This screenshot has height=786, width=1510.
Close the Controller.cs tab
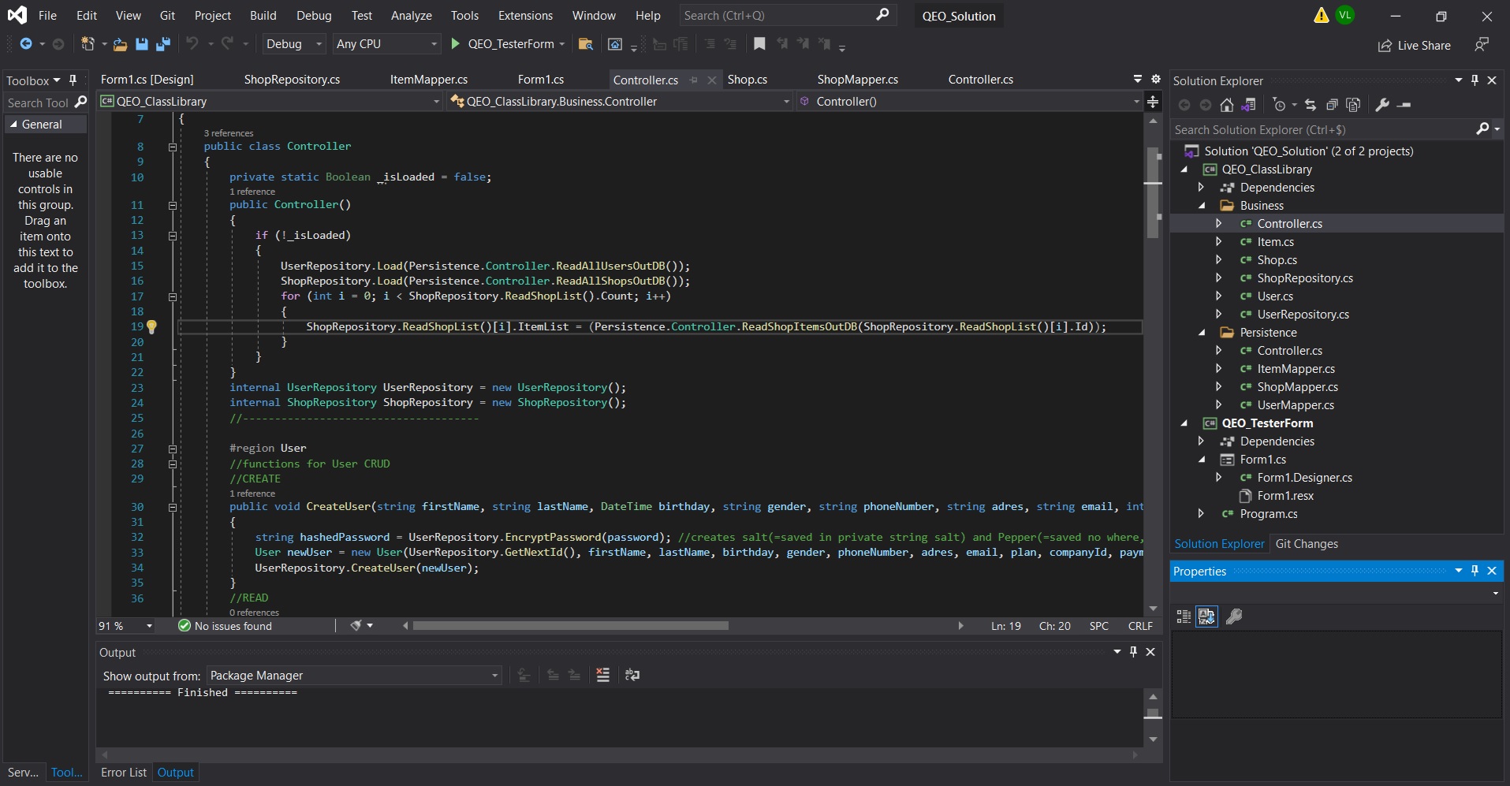712,80
